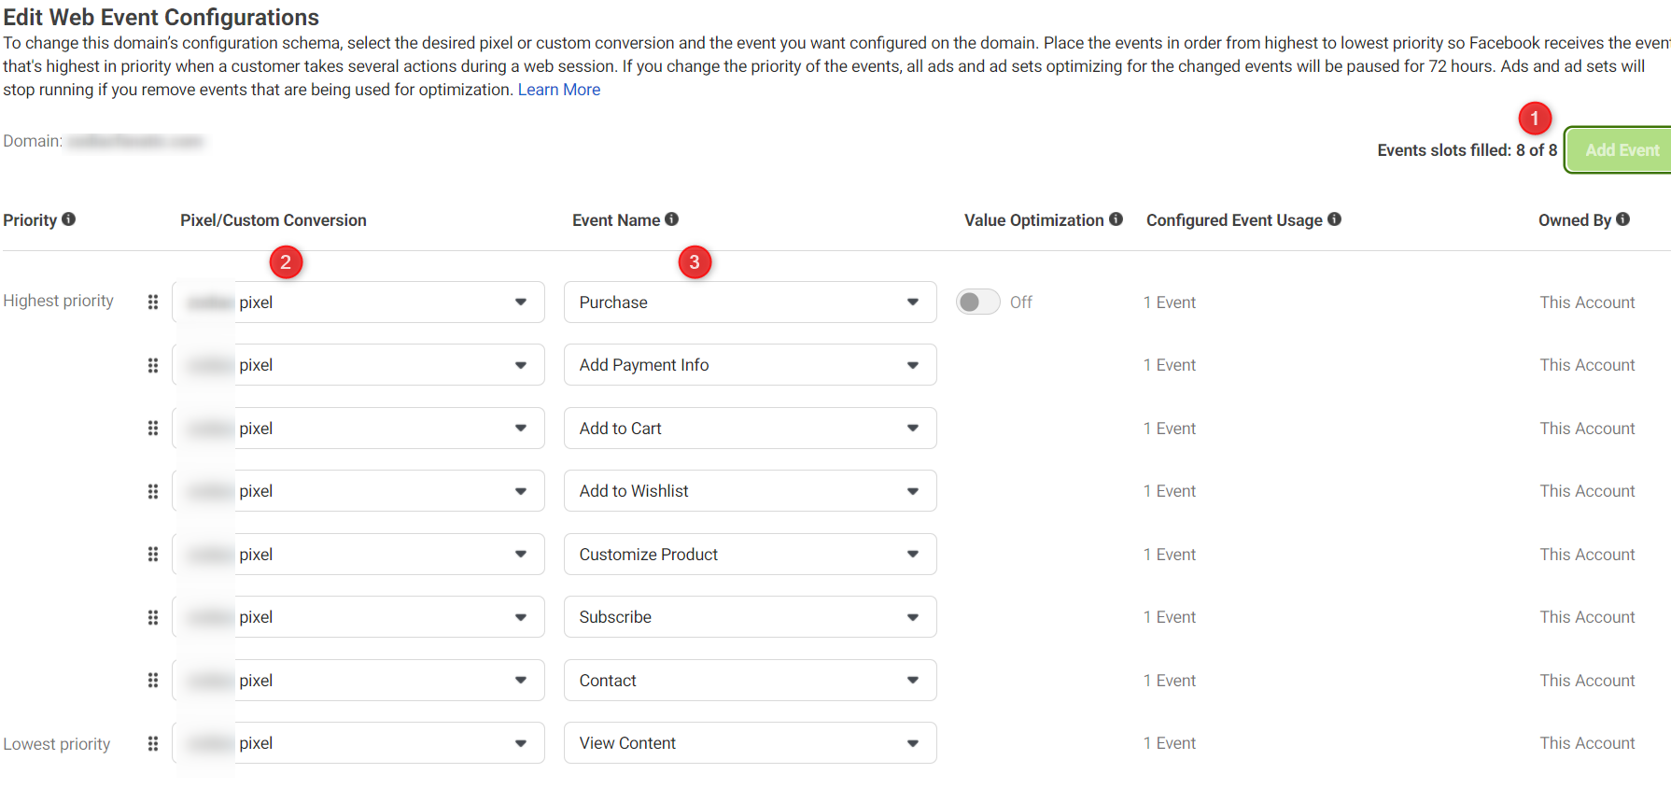The image size is (1671, 788).
Task: Click the Priority info icon
Action: [68, 219]
